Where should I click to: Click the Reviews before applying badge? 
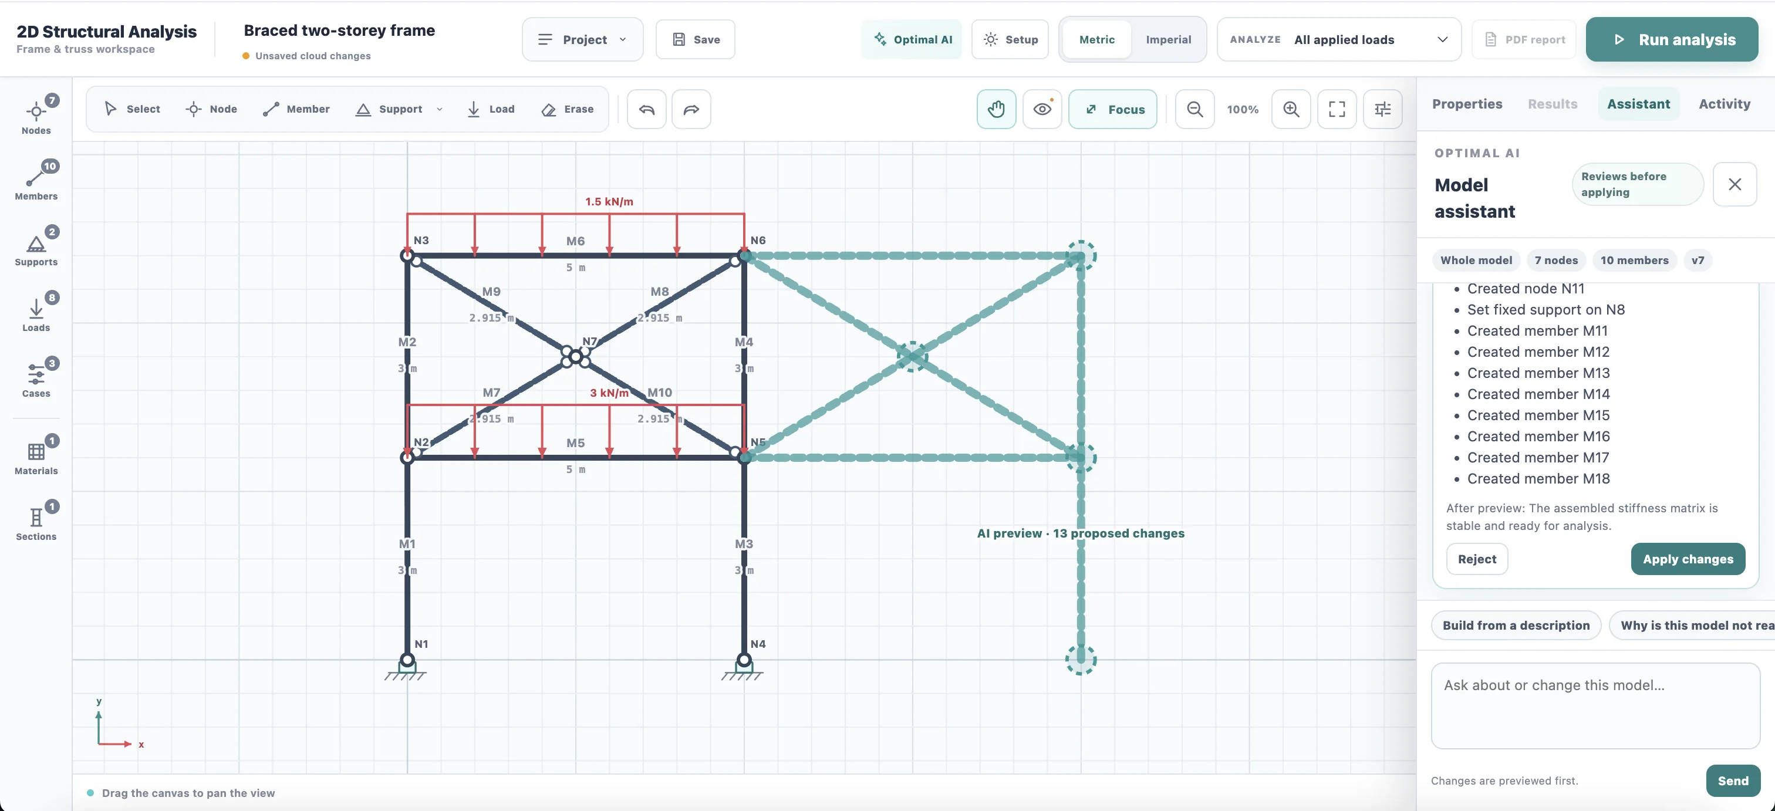(1637, 184)
